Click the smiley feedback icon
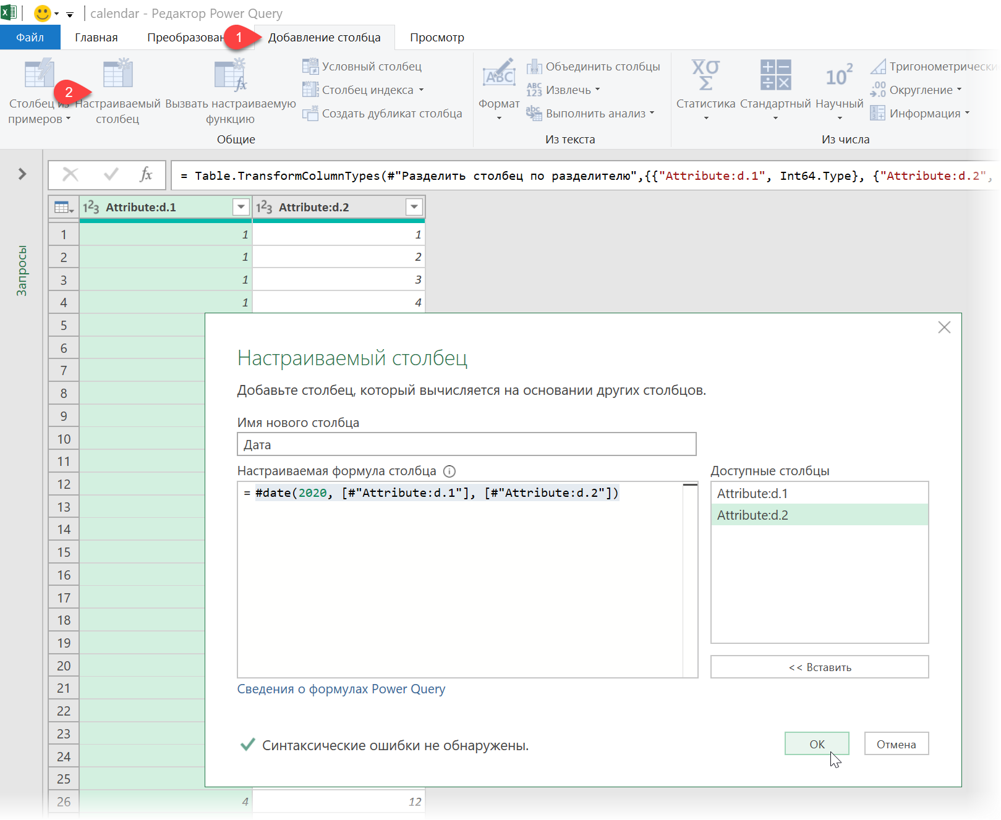The image size is (1001, 820). (x=42, y=13)
